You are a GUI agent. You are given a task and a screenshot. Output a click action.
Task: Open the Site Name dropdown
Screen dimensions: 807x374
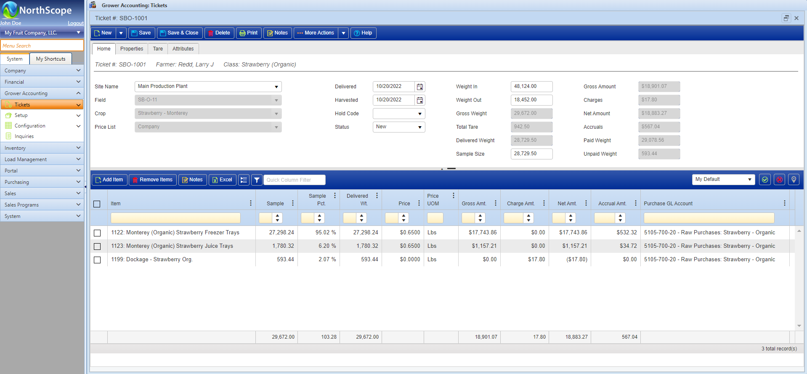[x=276, y=87]
